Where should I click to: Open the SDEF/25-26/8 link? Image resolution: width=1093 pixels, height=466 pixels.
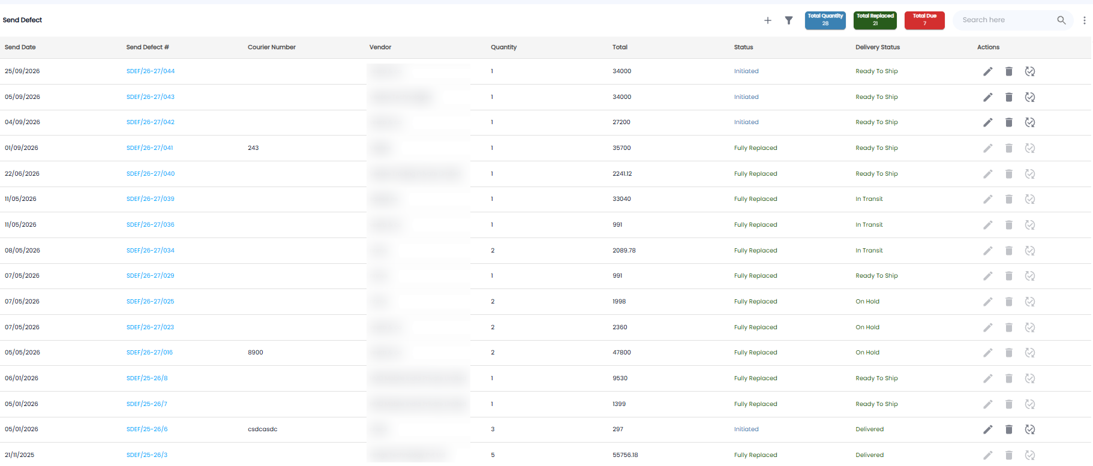click(x=147, y=378)
